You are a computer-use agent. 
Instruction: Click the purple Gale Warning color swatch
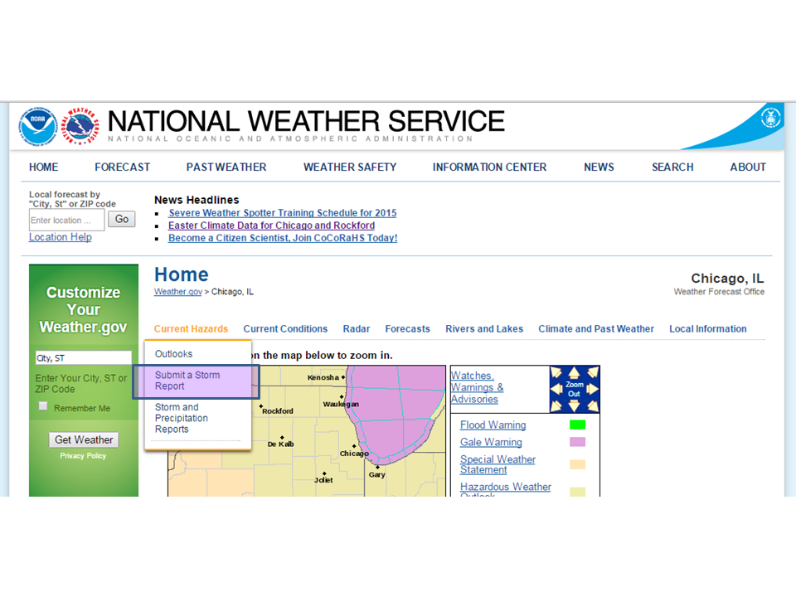coord(577,442)
